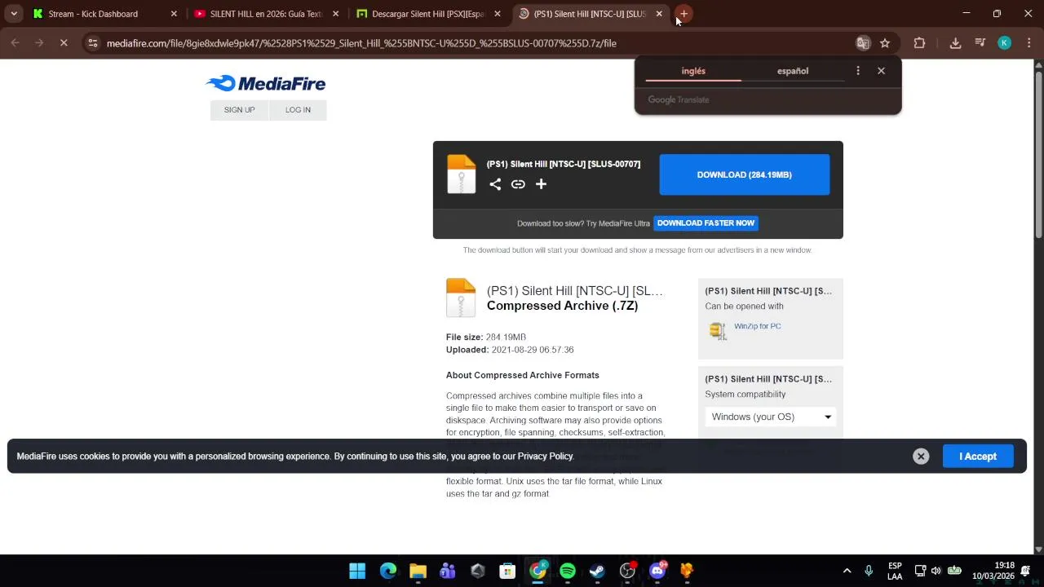
Task: Open the Chrome profile avatar K
Action: (1005, 43)
